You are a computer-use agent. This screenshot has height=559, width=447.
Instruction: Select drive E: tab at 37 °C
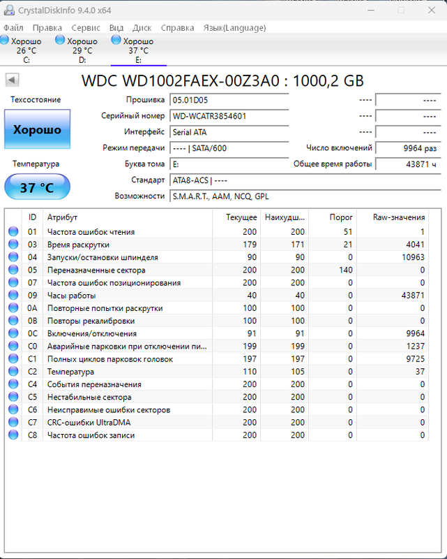(x=139, y=50)
